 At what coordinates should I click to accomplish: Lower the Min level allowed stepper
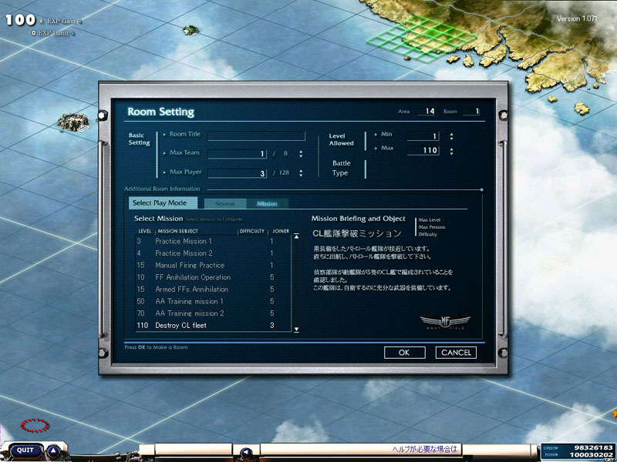point(451,139)
